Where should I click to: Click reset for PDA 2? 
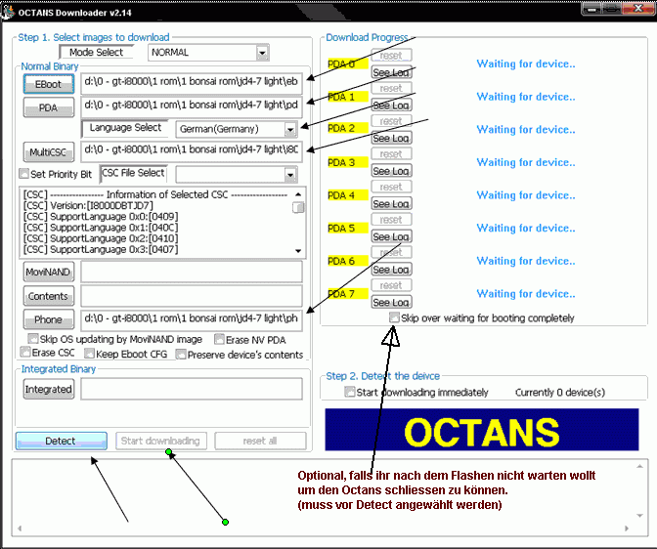[x=391, y=120]
